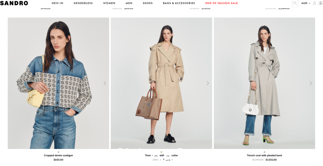The image size is (323, 166).
Task: Open the MEN menu
Action: click(x=129, y=3)
